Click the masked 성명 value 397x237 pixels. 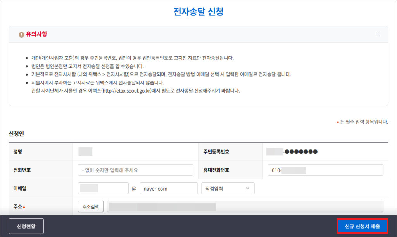(85, 151)
